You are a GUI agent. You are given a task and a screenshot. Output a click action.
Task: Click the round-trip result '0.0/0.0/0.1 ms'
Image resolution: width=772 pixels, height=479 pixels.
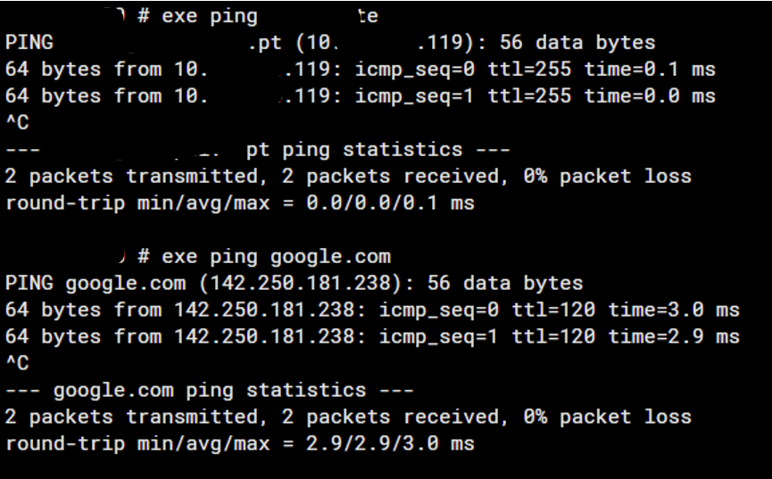390,203
